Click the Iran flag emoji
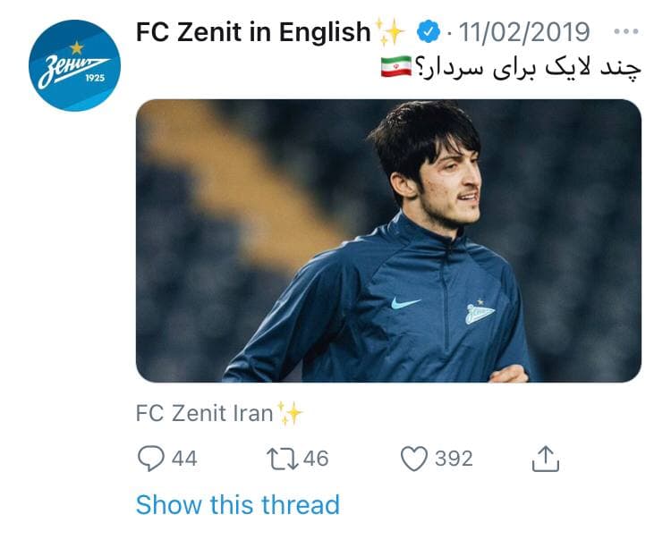 tap(395, 67)
